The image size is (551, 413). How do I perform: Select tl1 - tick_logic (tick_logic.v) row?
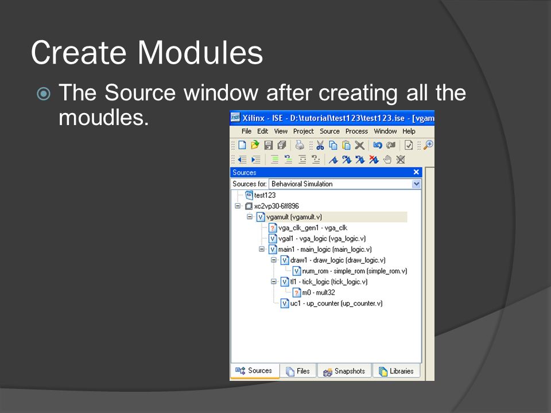coord(324,282)
